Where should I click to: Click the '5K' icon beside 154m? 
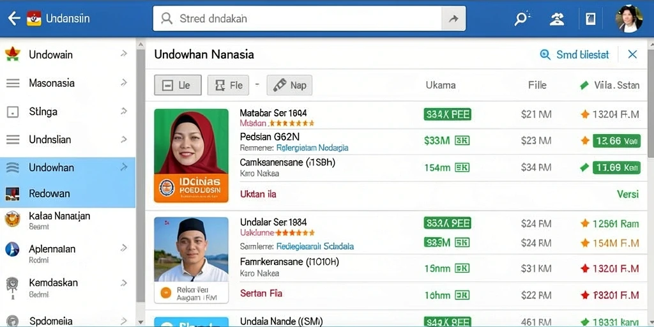coord(462,168)
